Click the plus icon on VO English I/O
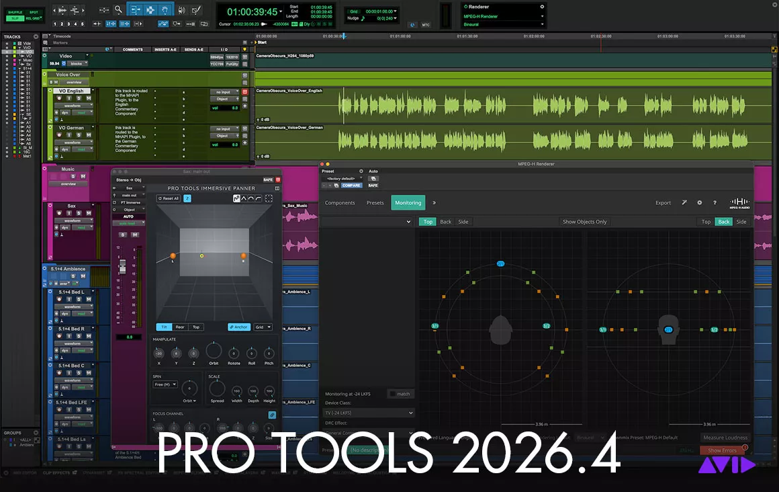 (x=244, y=106)
